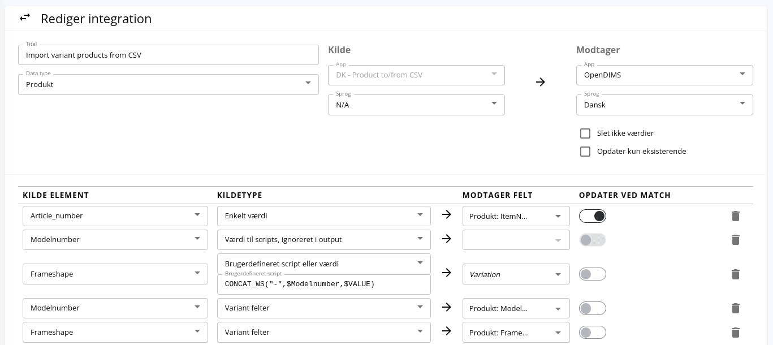
Task: Delete the Frameshape Variant felter row
Action: pyautogui.click(x=735, y=333)
